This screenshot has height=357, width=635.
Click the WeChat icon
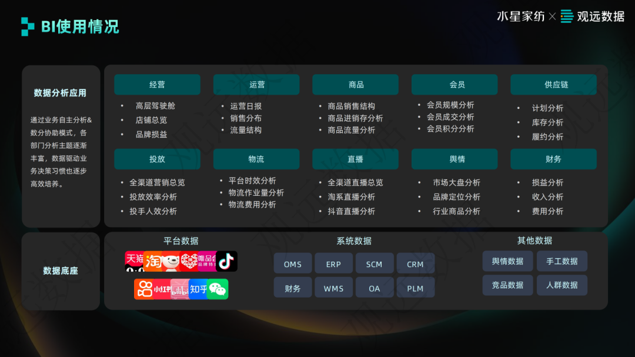(218, 289)
